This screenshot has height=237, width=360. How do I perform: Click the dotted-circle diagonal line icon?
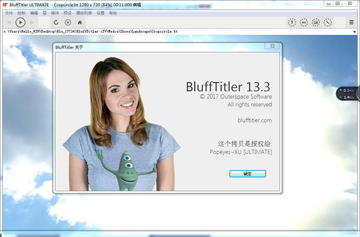pos(328,22)
